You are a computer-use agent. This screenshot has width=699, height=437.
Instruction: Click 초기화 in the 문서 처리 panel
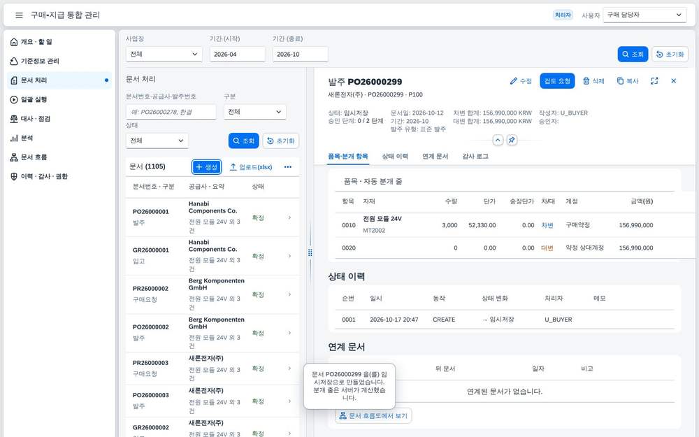tap(281, 141)
